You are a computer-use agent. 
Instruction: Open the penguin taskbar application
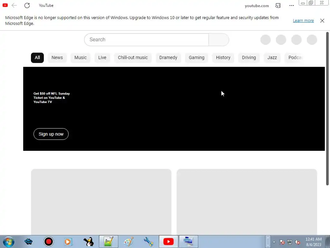coord(89,242)
